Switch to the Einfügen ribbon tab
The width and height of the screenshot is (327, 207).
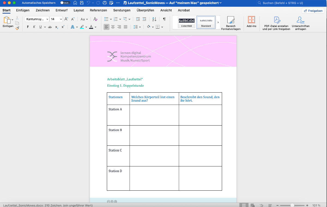23,10
